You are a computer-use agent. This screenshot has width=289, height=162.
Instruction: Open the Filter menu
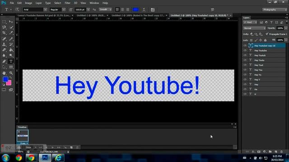tap(67, 3)
